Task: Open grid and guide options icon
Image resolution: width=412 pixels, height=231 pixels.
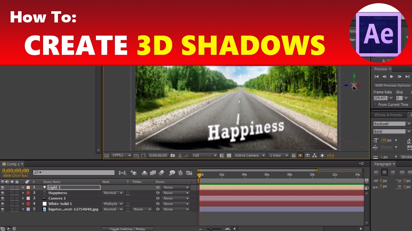Action: [x=136, y=155]
